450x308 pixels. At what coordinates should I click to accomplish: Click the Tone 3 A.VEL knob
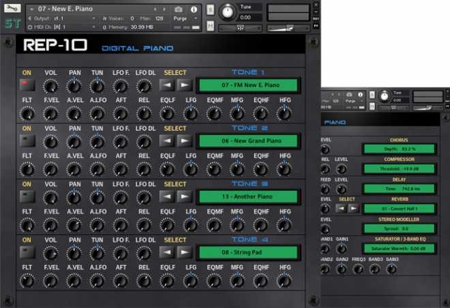pyautogui.click(x=74, y=226)
